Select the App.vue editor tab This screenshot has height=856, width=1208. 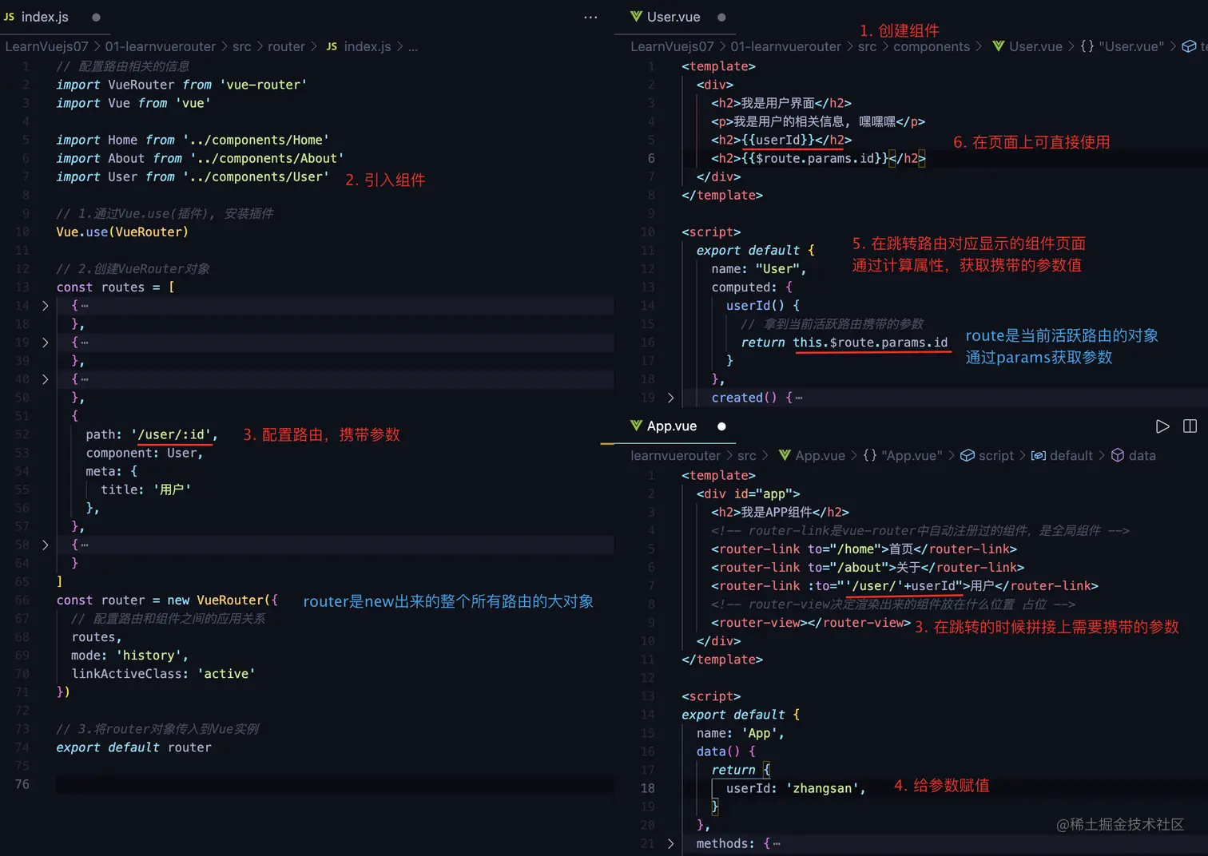coord(663,426)
